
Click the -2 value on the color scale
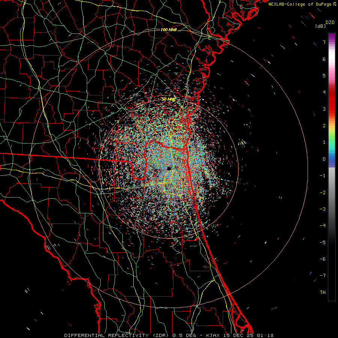click(323, 192)
